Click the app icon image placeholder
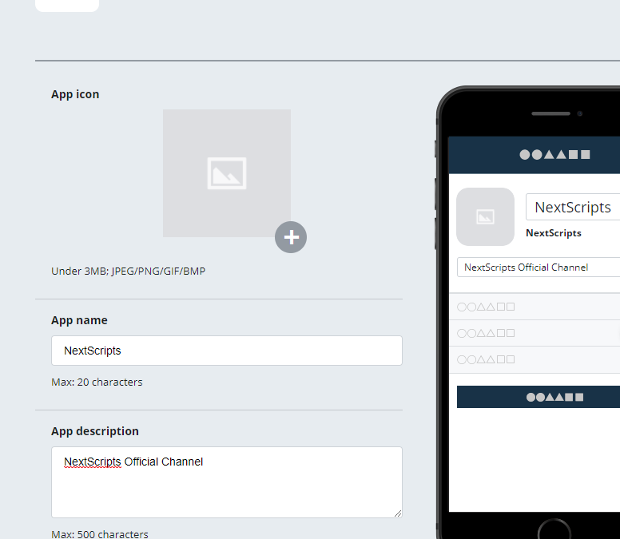Screen dimensions: 620x539 (227, 173)
